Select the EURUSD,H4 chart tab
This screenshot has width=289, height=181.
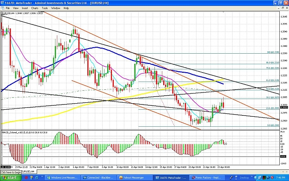click(x=28, y=172)
